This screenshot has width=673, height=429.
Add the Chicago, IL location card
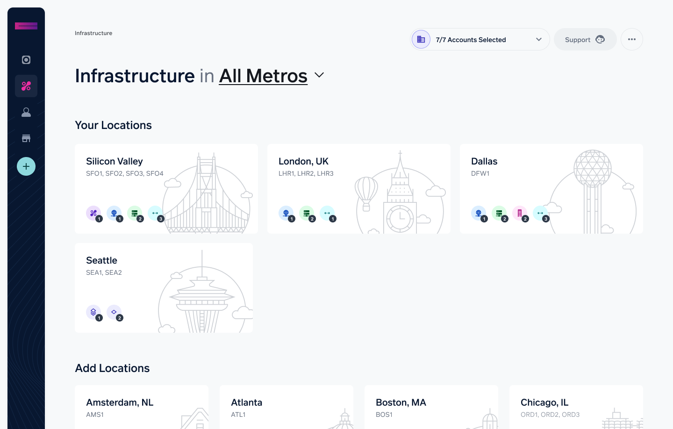pos(576,407)
